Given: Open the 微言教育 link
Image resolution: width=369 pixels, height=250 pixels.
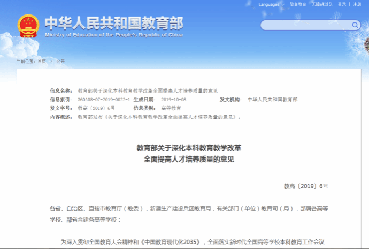Looking at the screenshot, I should [298, 4].
